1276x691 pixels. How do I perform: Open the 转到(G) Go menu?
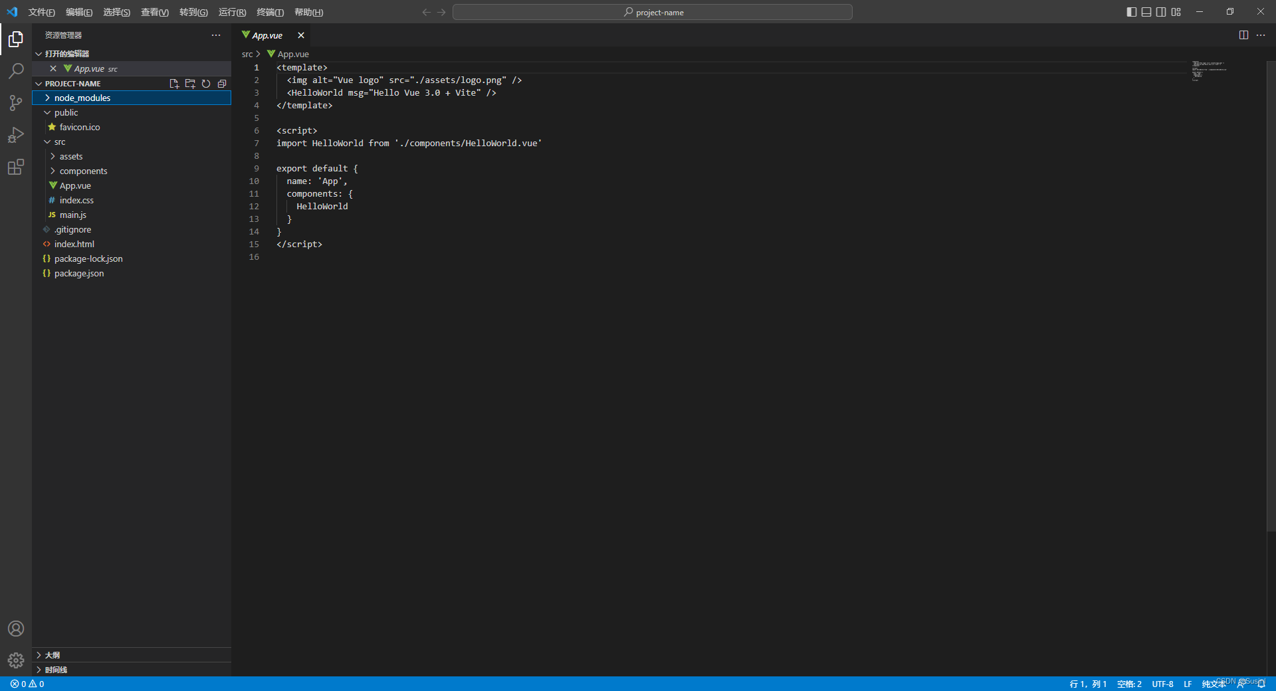(x=193, y=12)
